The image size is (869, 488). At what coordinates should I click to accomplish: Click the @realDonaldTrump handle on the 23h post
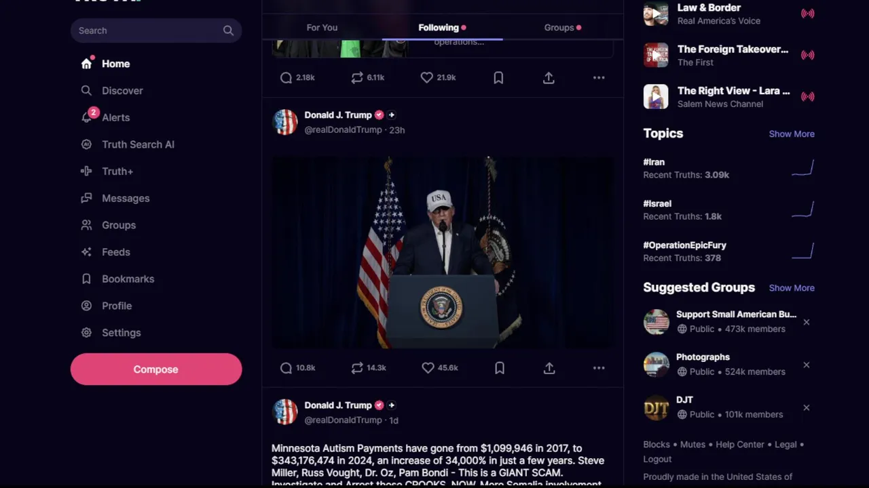coord(343,130)
